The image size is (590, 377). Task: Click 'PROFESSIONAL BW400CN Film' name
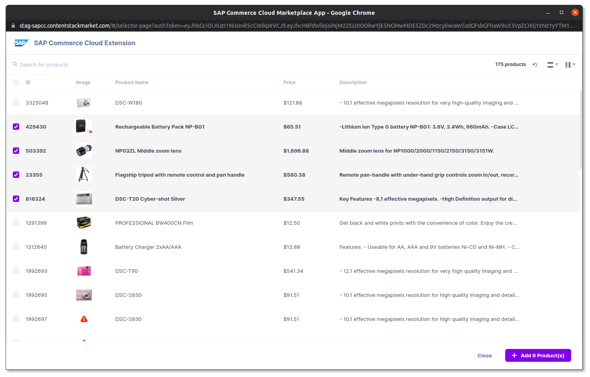154,223
